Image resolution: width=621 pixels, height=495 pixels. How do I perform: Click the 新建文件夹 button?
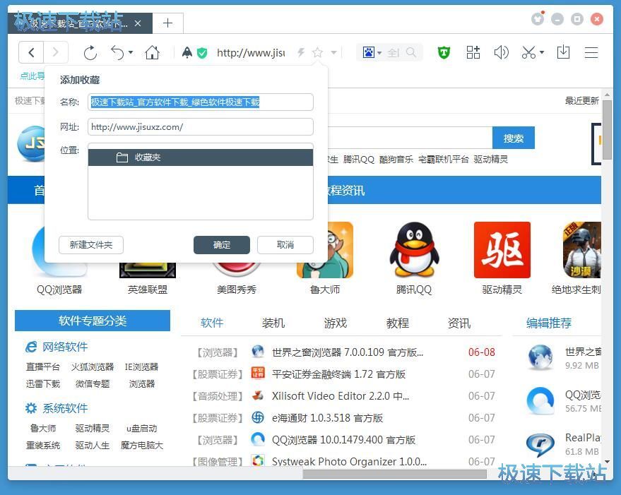(x=91, y=245)
